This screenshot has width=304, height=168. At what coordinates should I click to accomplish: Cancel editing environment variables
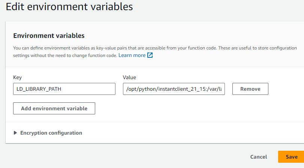[x=258, y=157]
